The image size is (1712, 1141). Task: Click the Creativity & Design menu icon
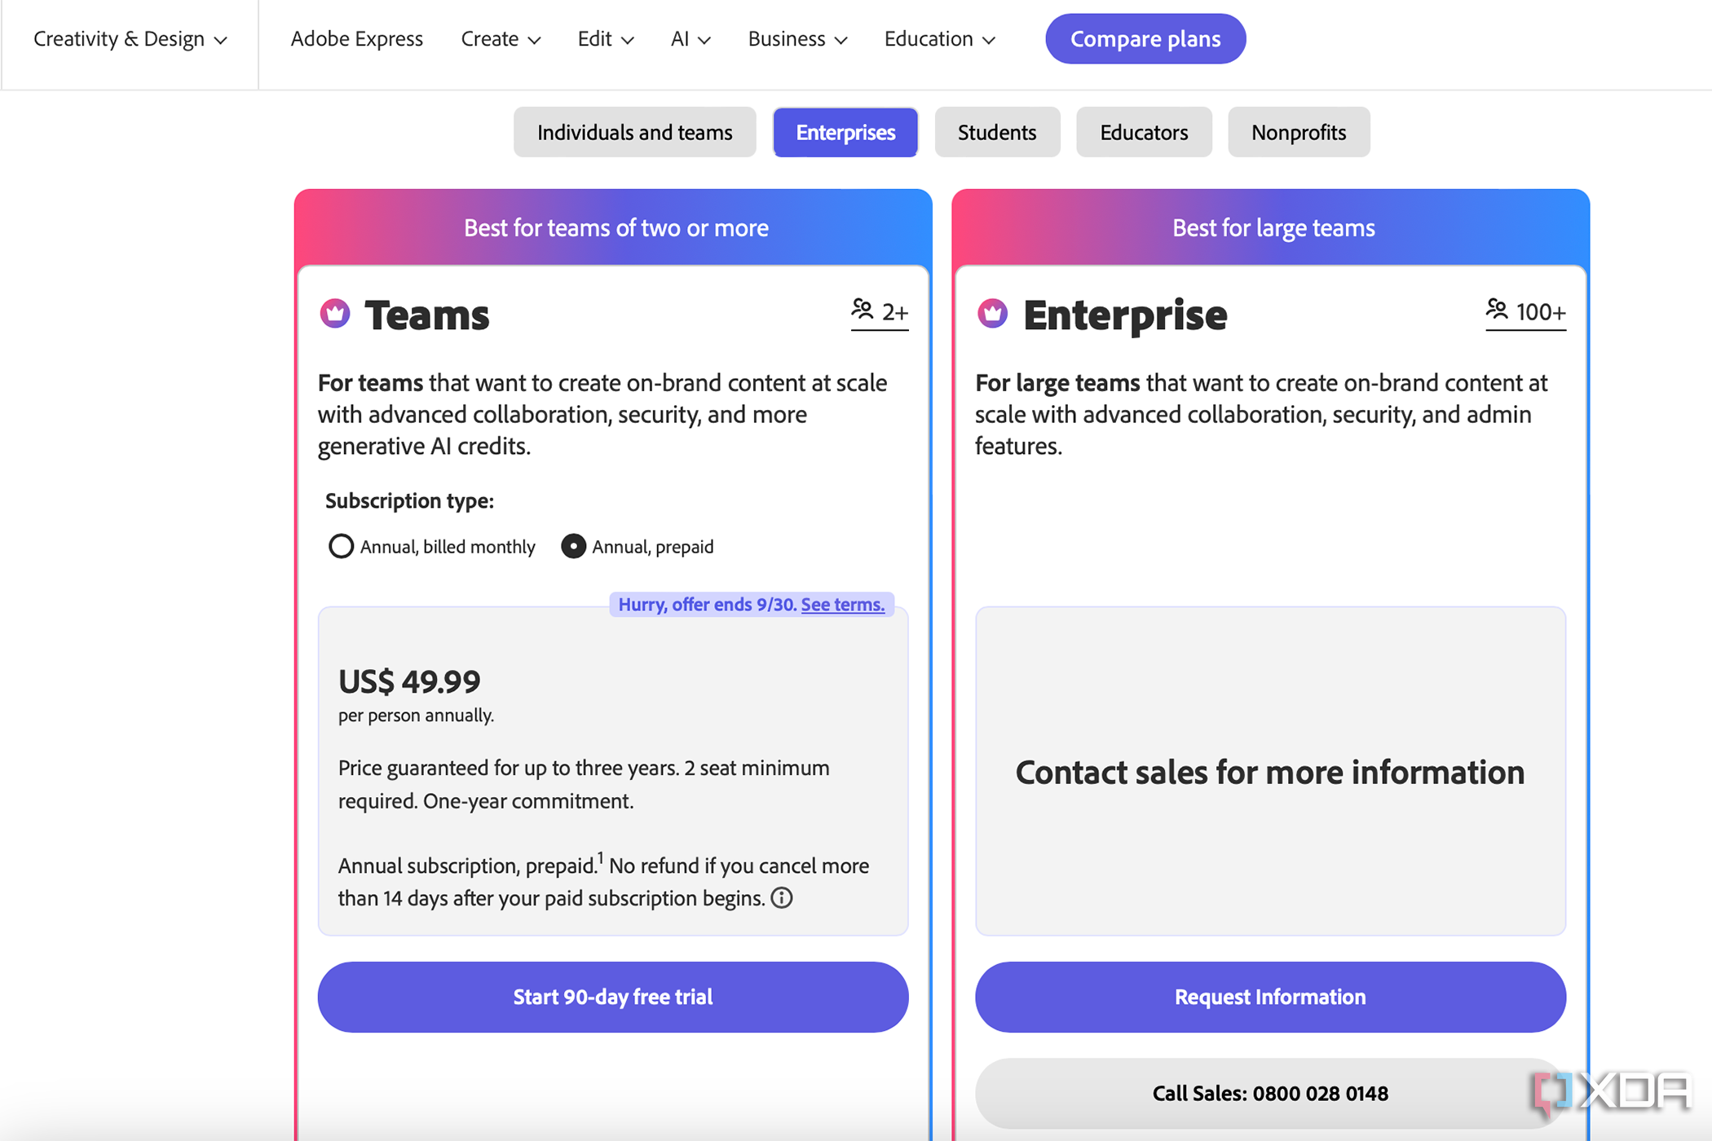pos(219,38)
